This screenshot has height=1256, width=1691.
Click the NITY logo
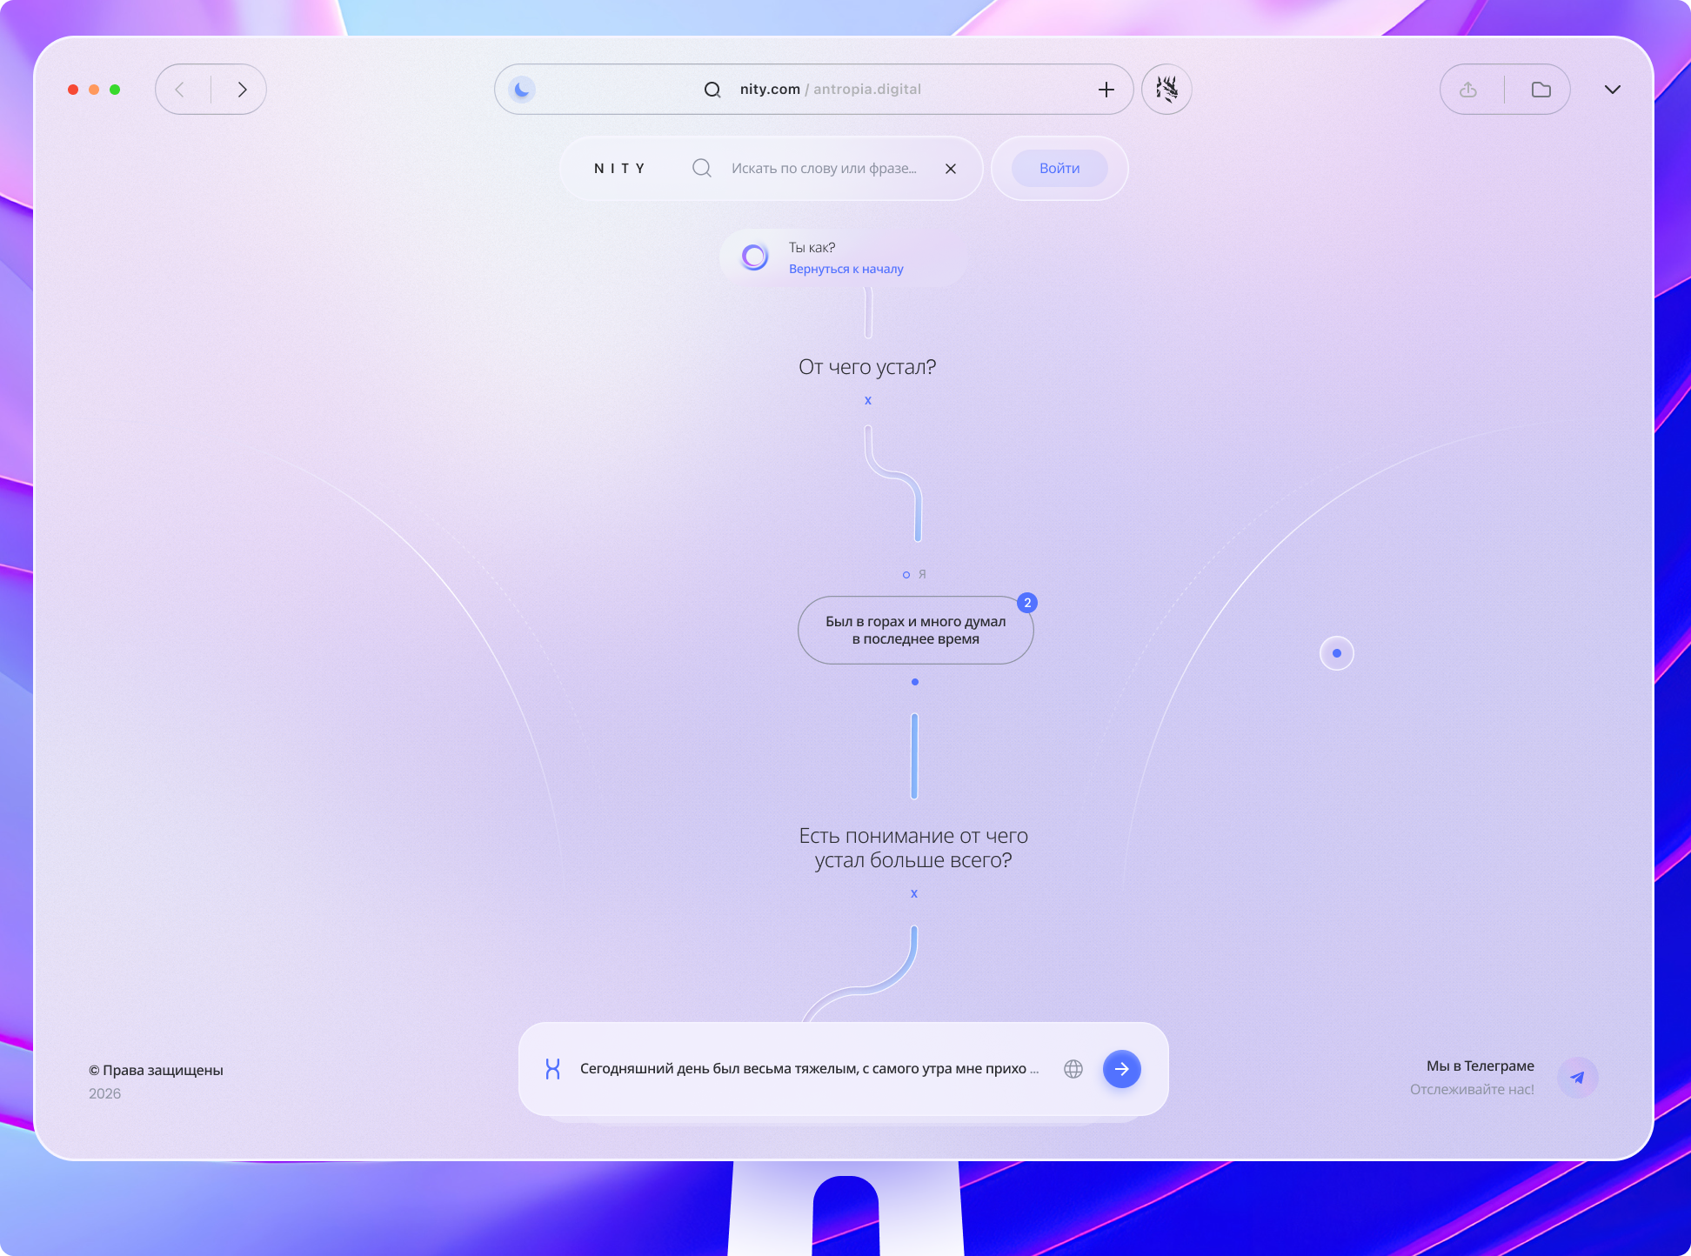point(619,169)
